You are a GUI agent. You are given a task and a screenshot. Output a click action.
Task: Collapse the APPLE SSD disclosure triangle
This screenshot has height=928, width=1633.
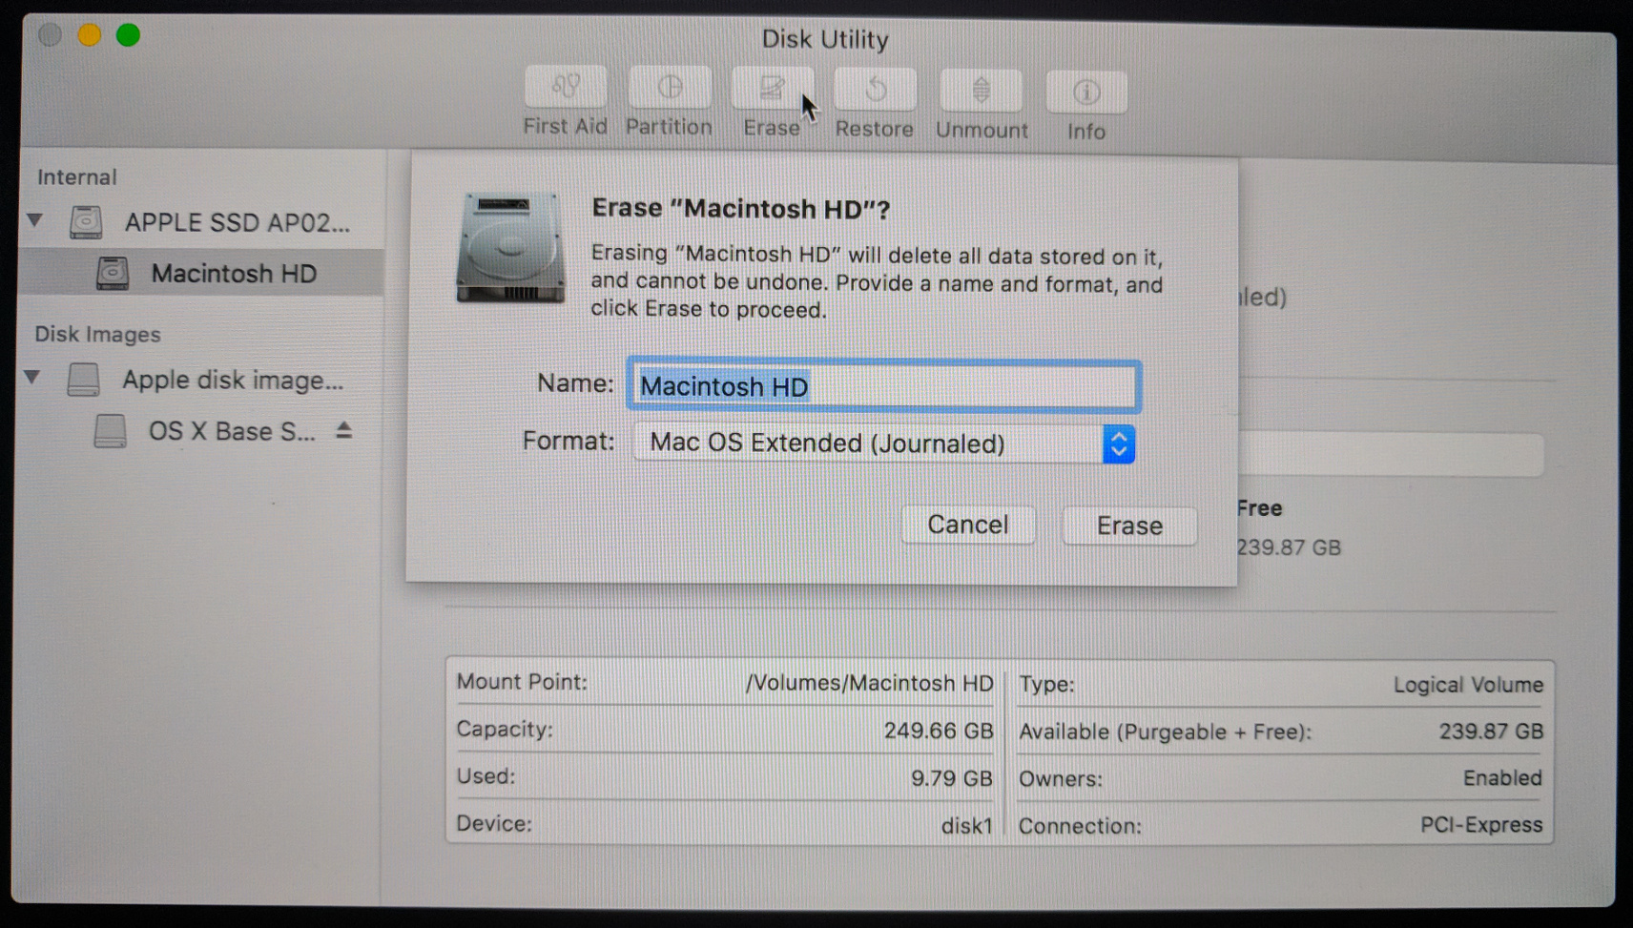pyautogui.click(x=35, y=220)
